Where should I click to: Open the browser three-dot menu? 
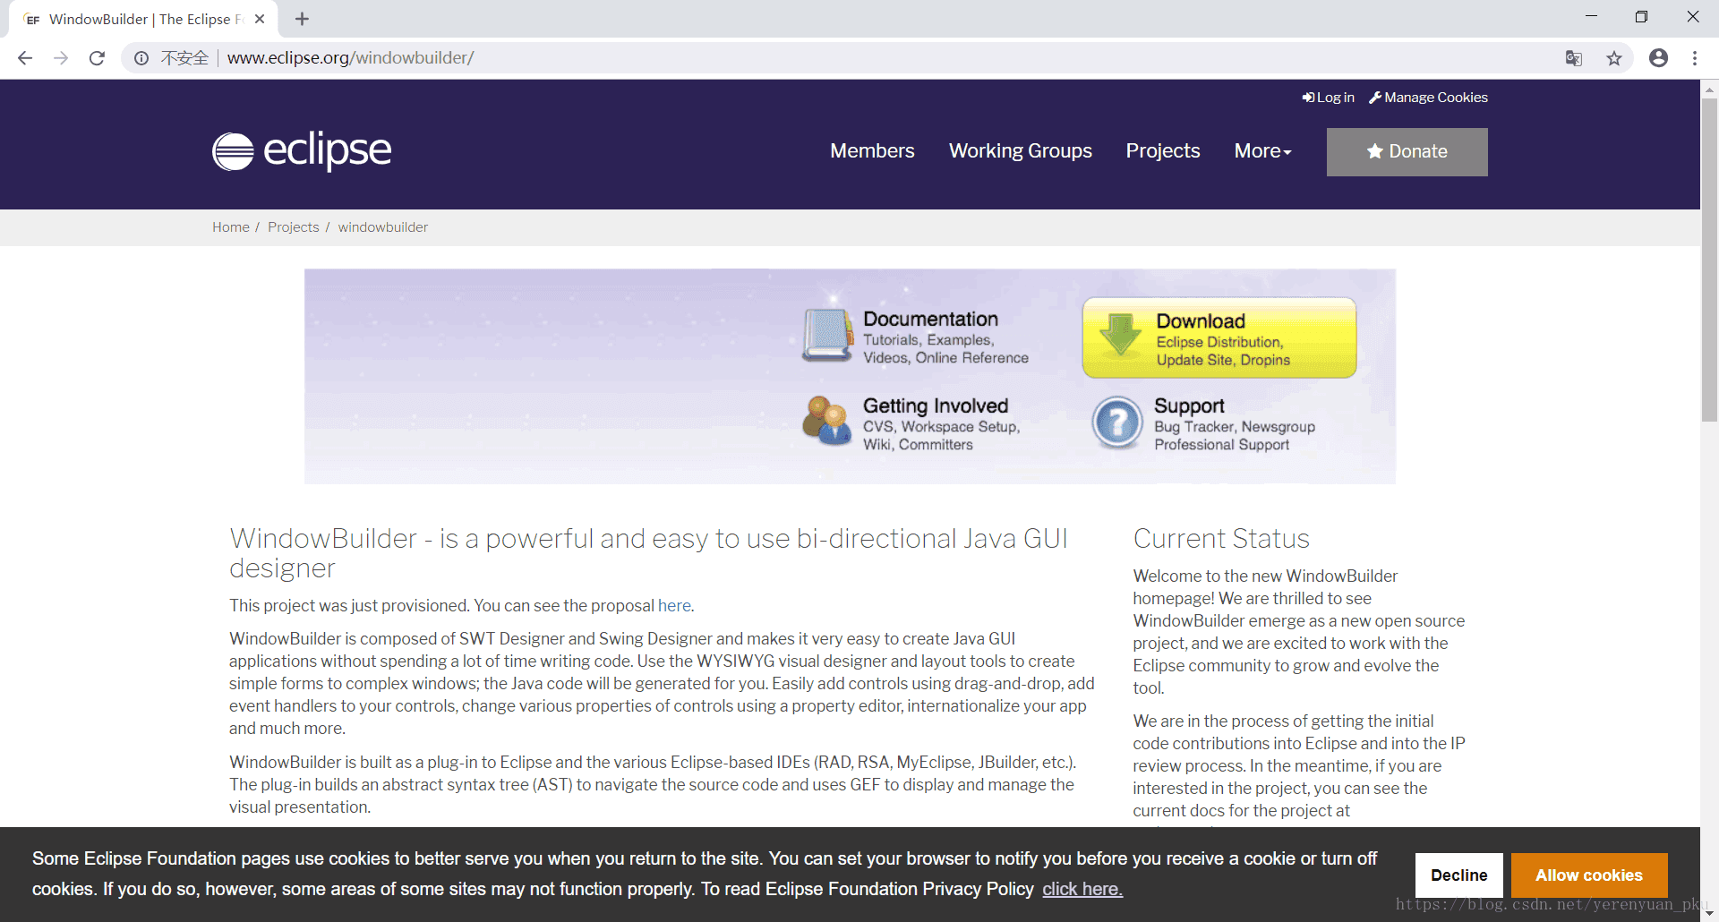pyautogui.click(x=1694, y=57)
